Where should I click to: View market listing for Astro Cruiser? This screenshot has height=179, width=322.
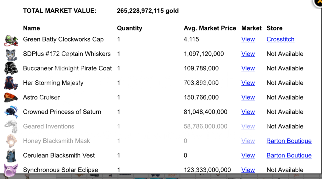pos(248,97)
